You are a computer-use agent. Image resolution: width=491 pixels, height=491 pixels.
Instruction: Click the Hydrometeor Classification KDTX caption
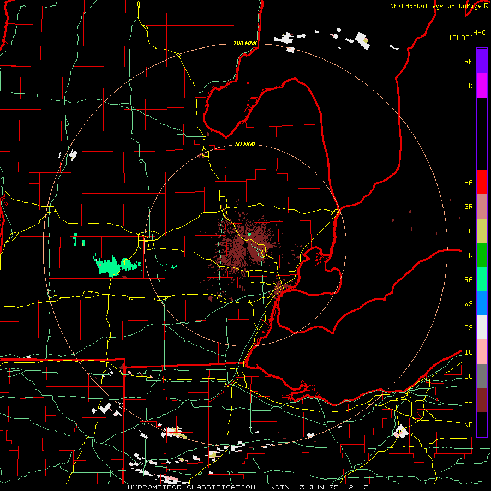[x=248, y=487]
